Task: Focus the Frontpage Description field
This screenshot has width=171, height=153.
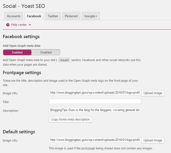Action: tap(95, 110)
